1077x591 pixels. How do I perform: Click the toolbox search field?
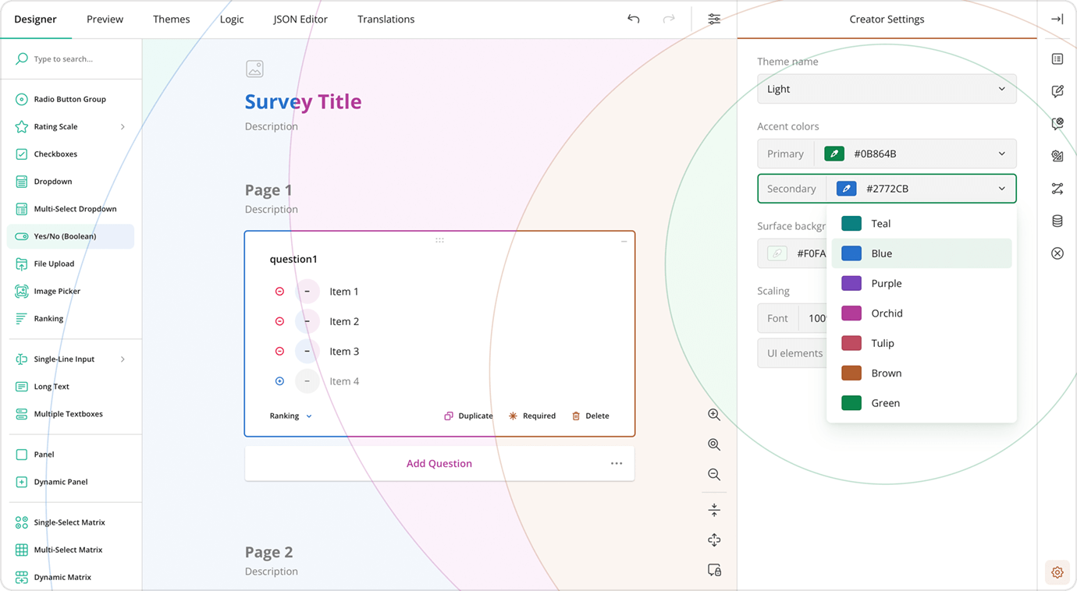(70, 58)
